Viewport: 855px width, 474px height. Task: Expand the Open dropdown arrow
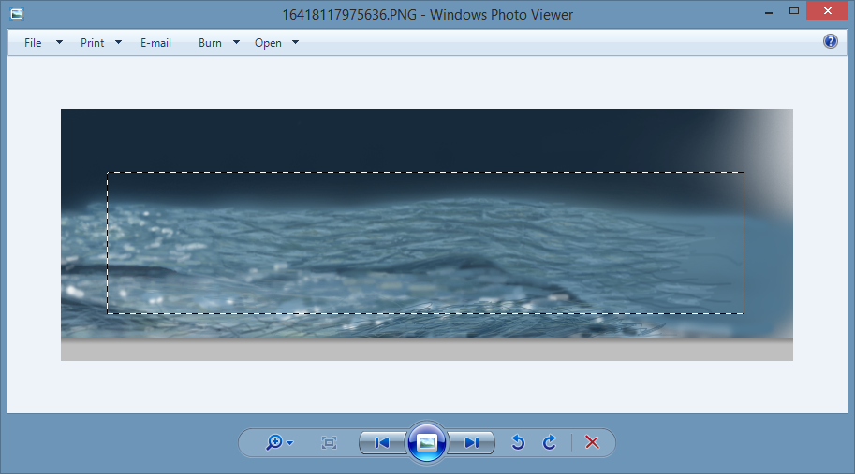pyautogui.click(x=295, y=43)
